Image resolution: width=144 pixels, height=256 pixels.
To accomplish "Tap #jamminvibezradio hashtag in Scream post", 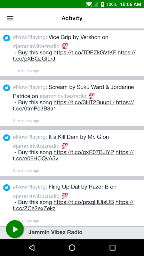I will tap(63, 96).
